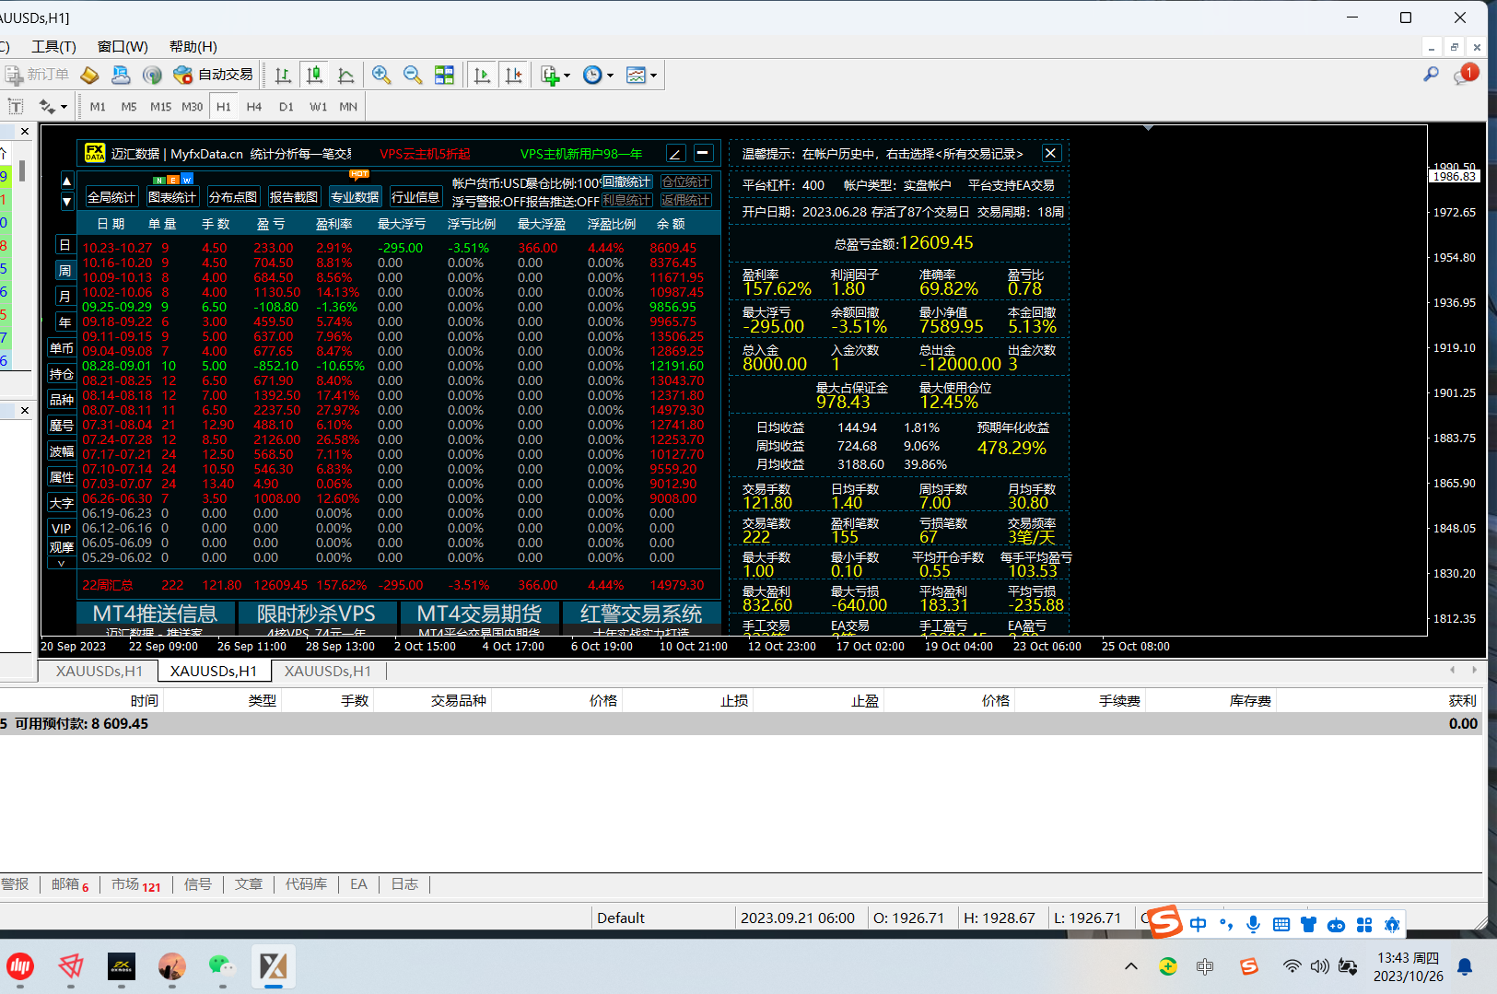
Task: Toggle the 自动交易 auto trading button
Action: pyautogui.click(x=213, y=75)
